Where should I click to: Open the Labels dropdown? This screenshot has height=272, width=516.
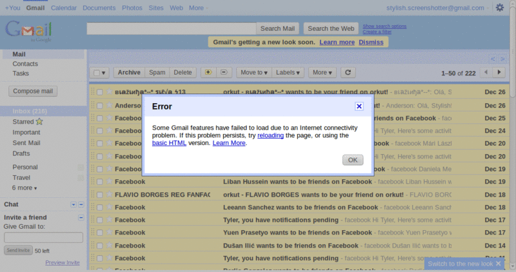coord(288,72)
